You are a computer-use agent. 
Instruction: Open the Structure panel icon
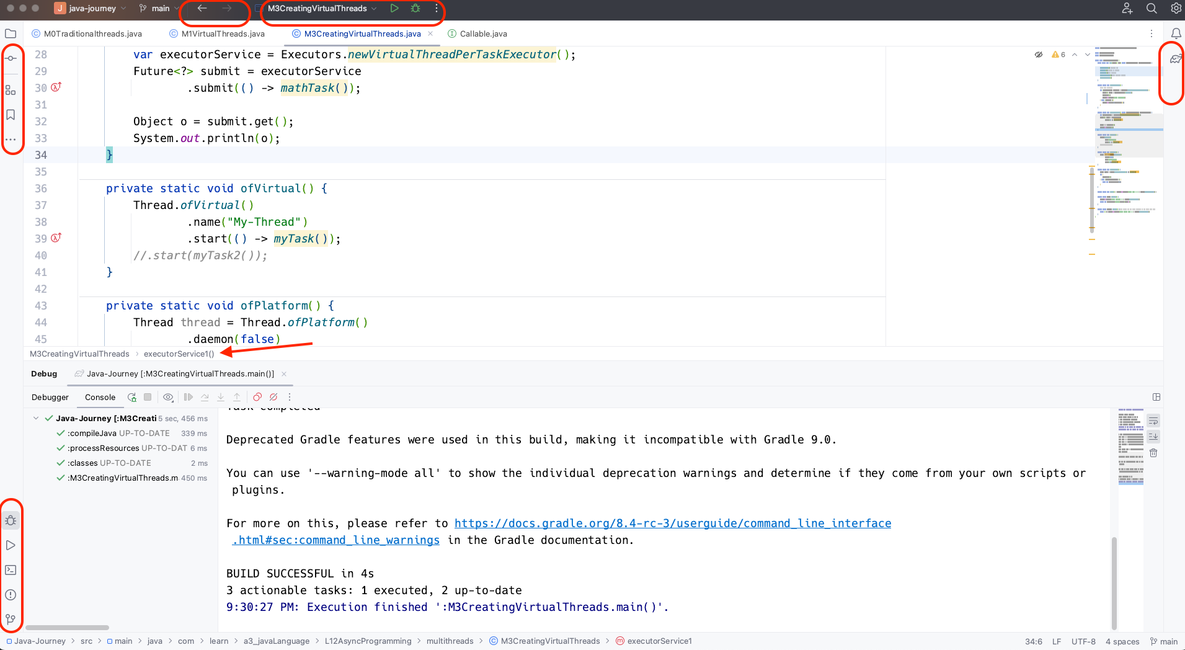pos(11,89)
